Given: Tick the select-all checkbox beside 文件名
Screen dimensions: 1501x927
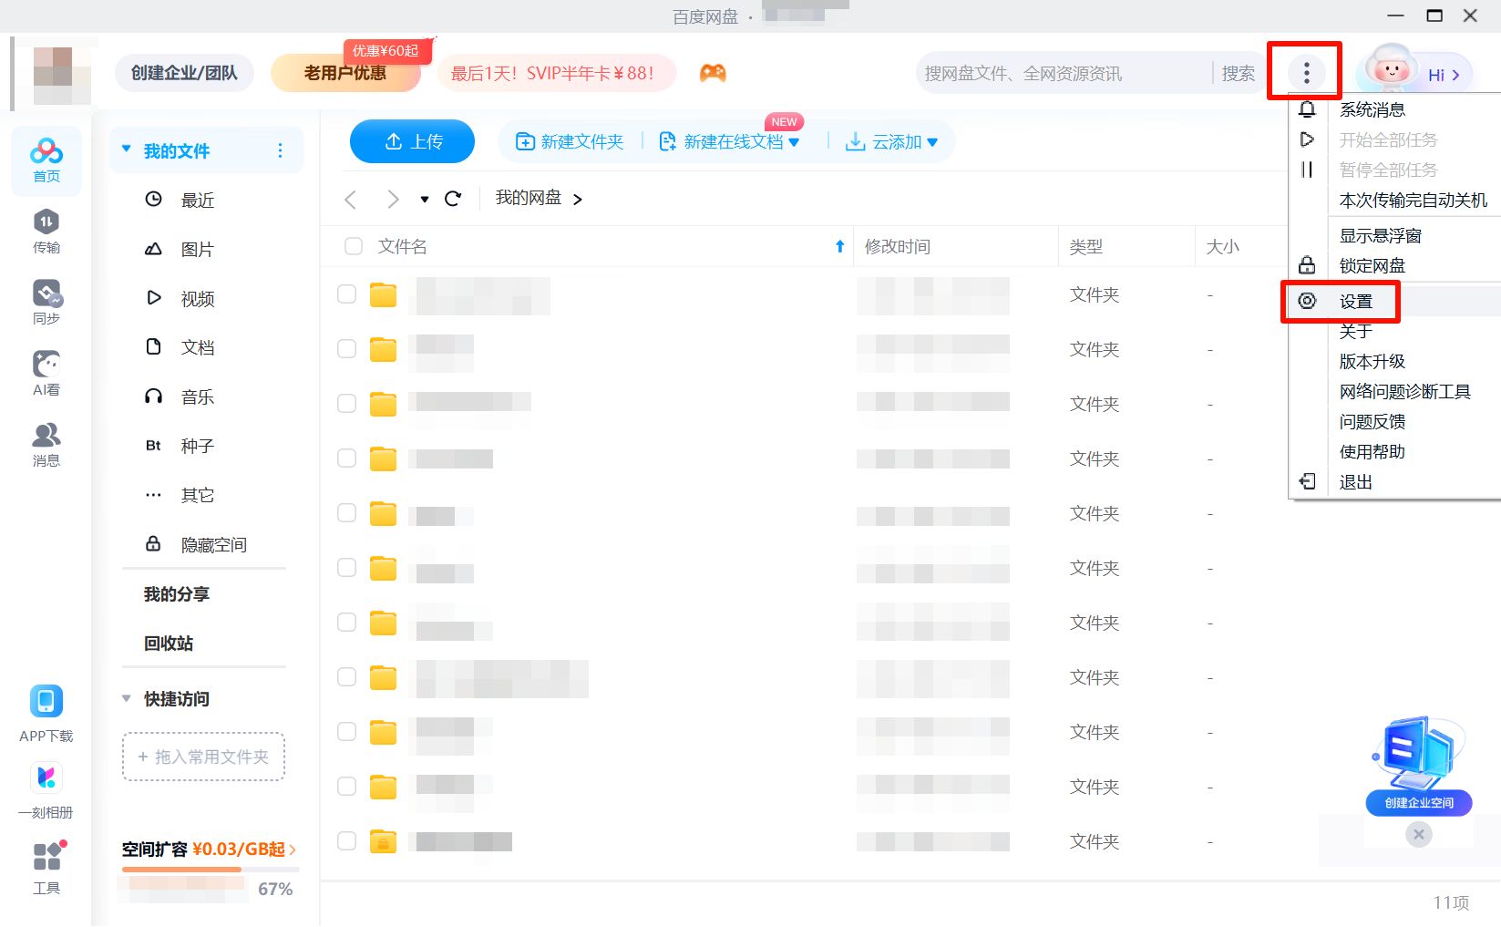Looking at the screenshot, I should pos(354,246).
